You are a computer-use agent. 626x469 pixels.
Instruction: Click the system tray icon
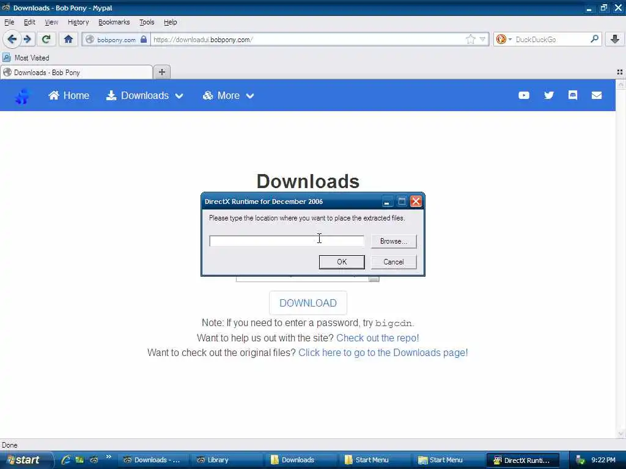[580, 460]
